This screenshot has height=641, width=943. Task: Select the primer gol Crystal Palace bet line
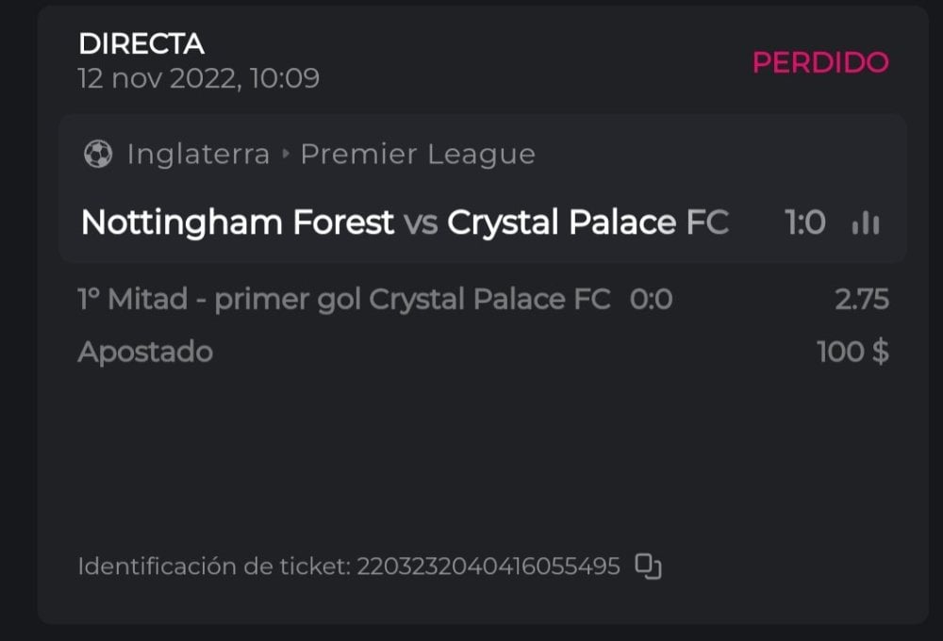343,300
